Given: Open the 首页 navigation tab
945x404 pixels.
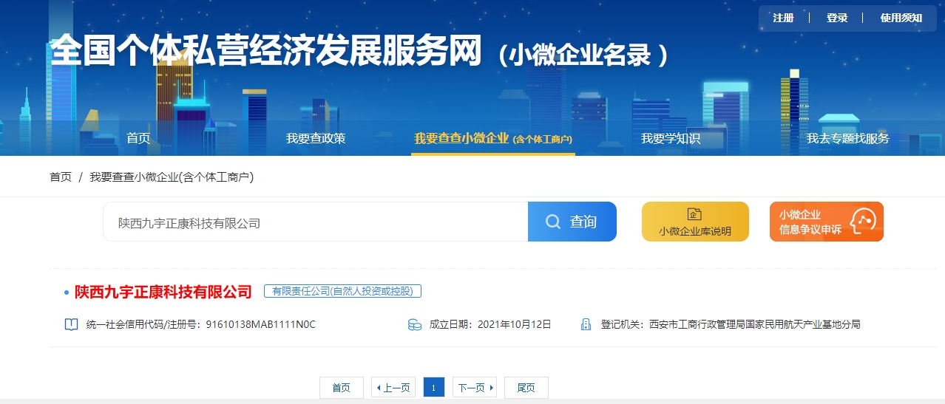Looking at the screenshot, I should [x=138, y=138].
